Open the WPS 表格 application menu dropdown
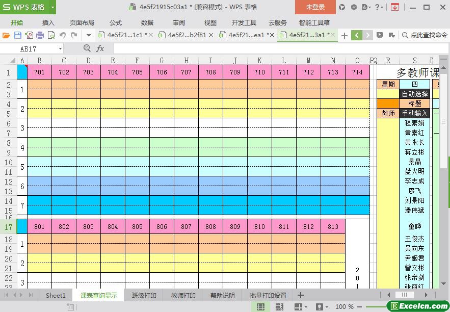 [x=50, y=7]
